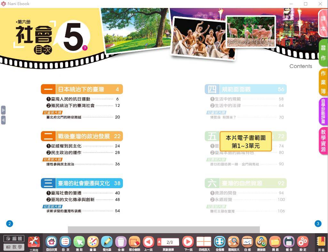Switch to 編輯 edit mode

click(x=14, y=239)
